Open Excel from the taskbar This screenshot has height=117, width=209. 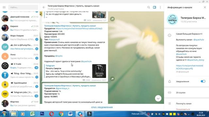point(32,114)
